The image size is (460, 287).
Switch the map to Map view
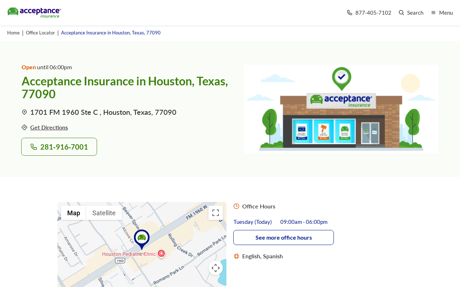point(74,213)
